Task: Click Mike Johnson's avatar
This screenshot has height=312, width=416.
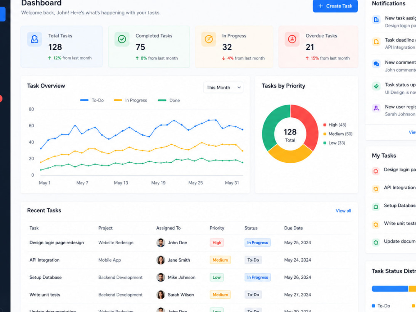Action: [x=161, y=277]
